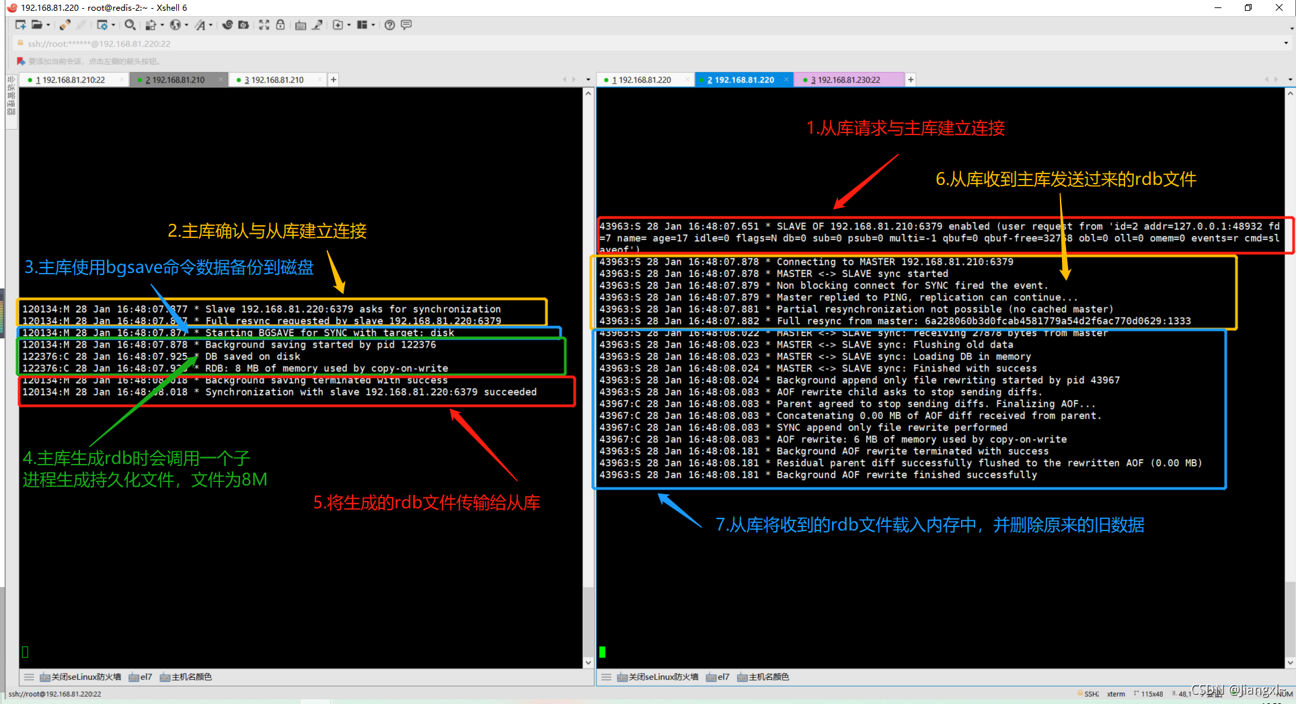The width and height of the screenshot is (1296, 704).
Task: Add a new tab in left pane
Action: [334, 79]
